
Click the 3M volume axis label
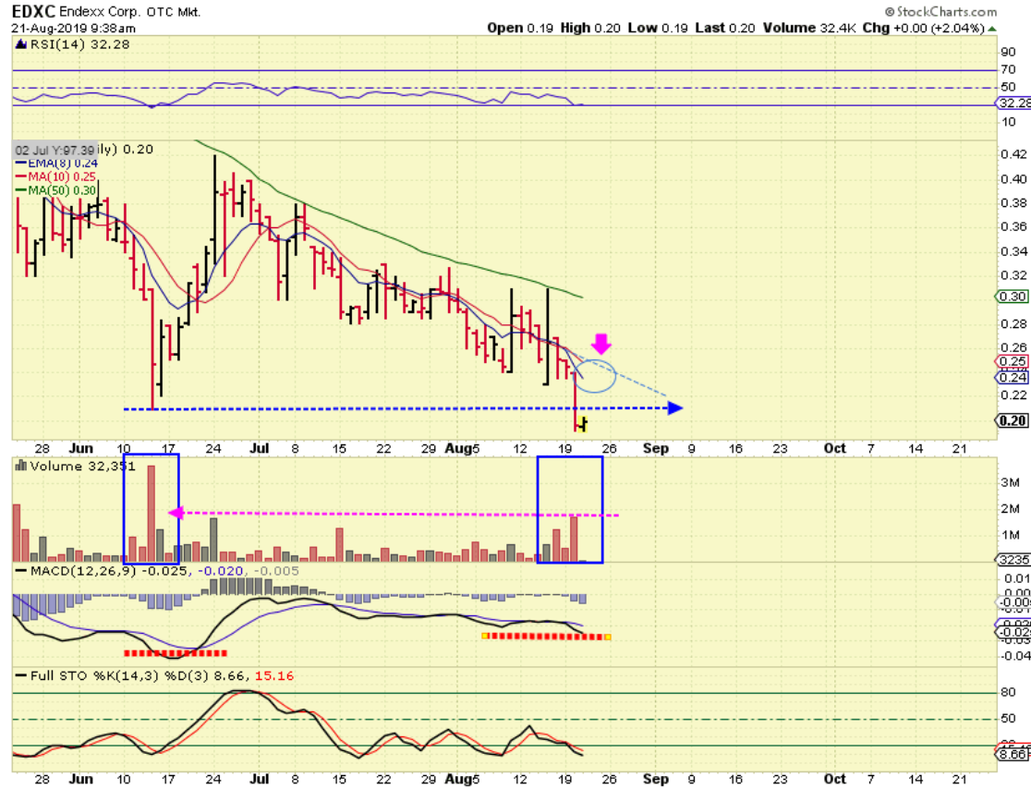pos(1010,482)
